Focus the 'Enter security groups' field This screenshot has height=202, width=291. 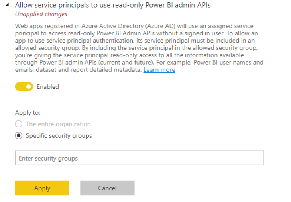coord(139,158)
